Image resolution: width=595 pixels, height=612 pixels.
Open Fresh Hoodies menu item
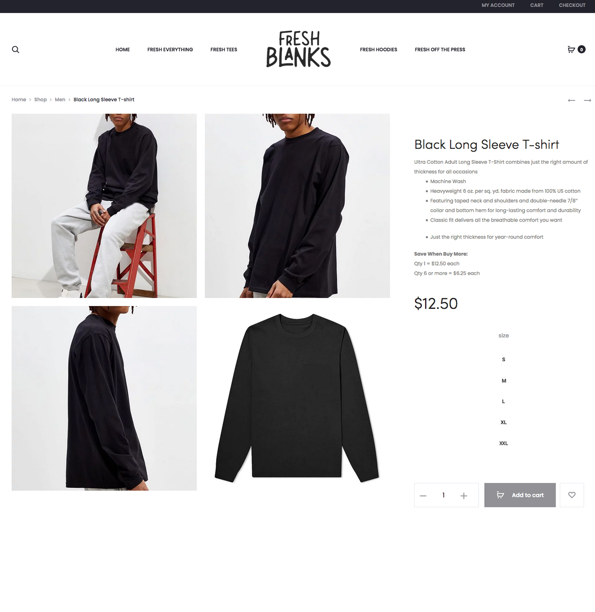[379, 50]
